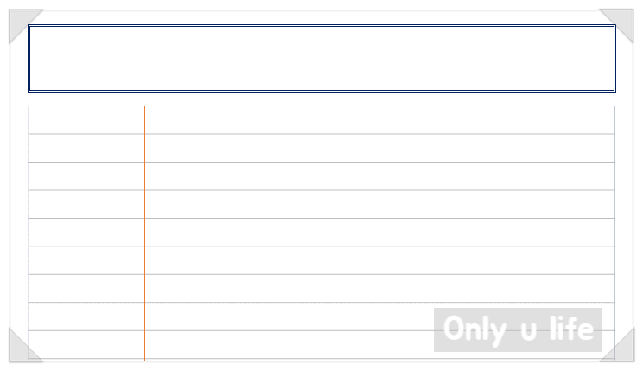Click the blue top border of the lined table
Viewport: 643px width, 371px height.
[321, 106]
